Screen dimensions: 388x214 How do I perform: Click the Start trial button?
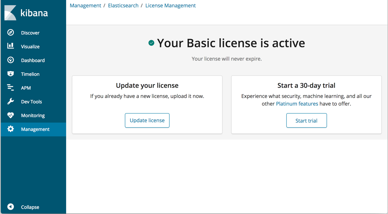coord(306,120)
